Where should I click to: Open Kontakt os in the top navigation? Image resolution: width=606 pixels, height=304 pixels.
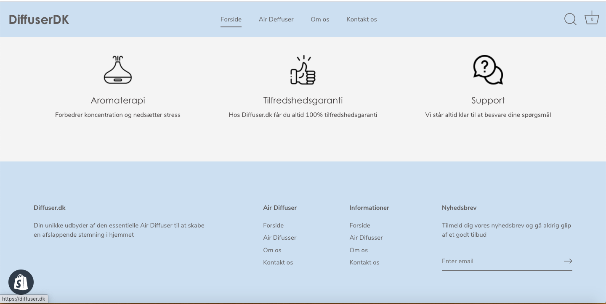(361, 19)
